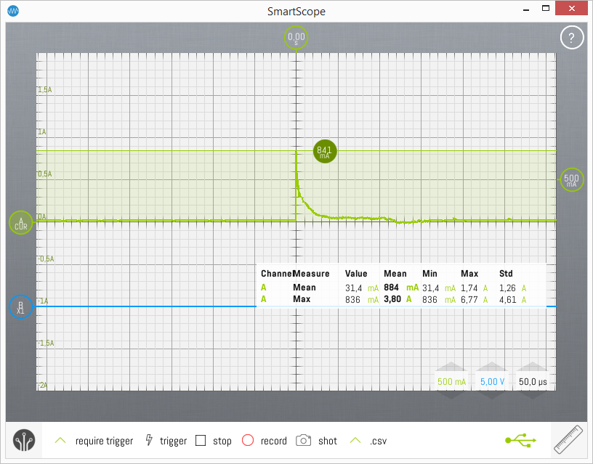Start recording with the red circle
The width and height of the screenshot is (593, 464).
click(247, 441)
